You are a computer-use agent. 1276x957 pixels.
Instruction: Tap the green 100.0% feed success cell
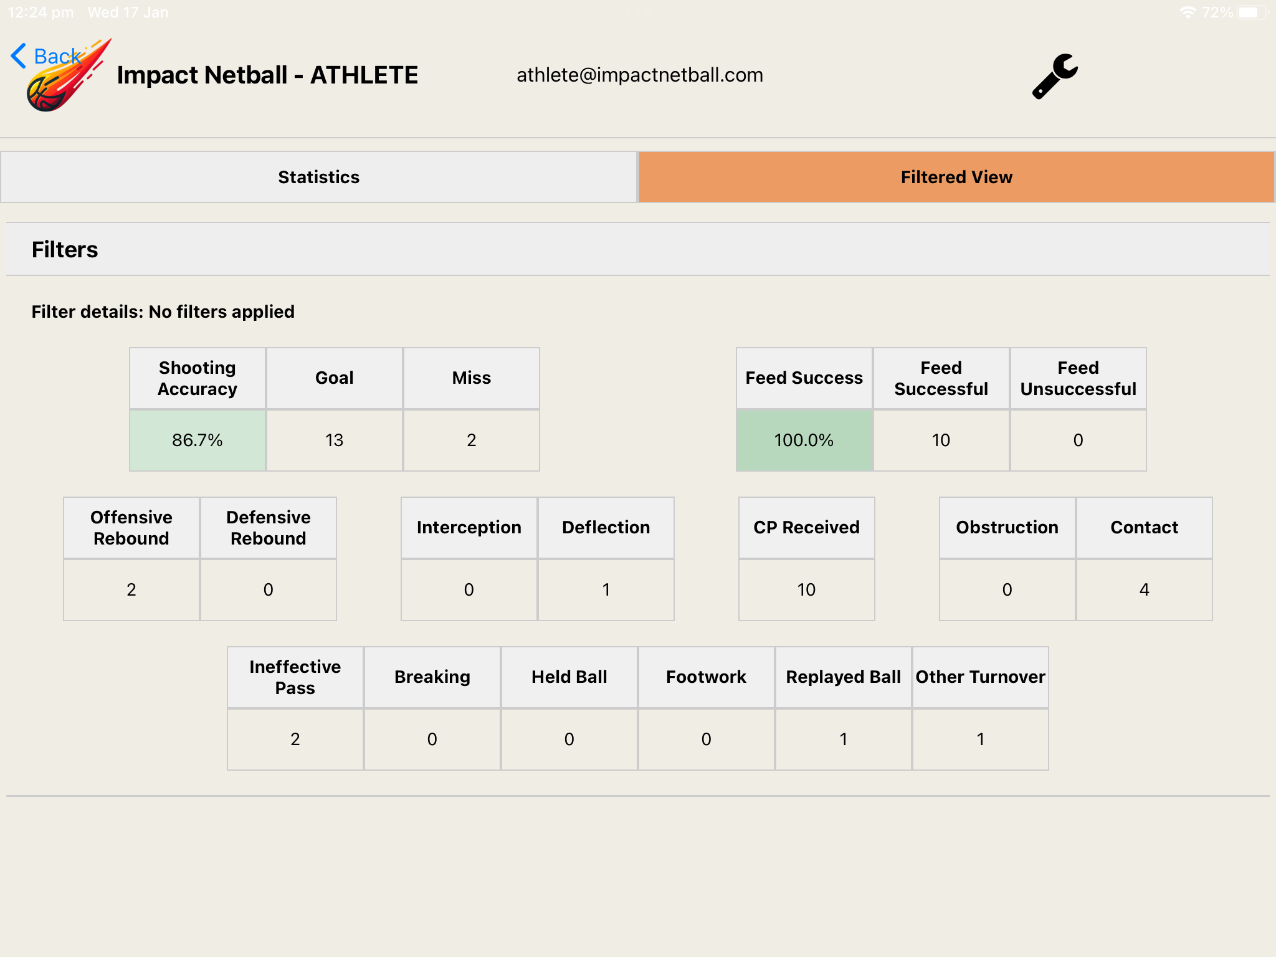pos(804,440)
